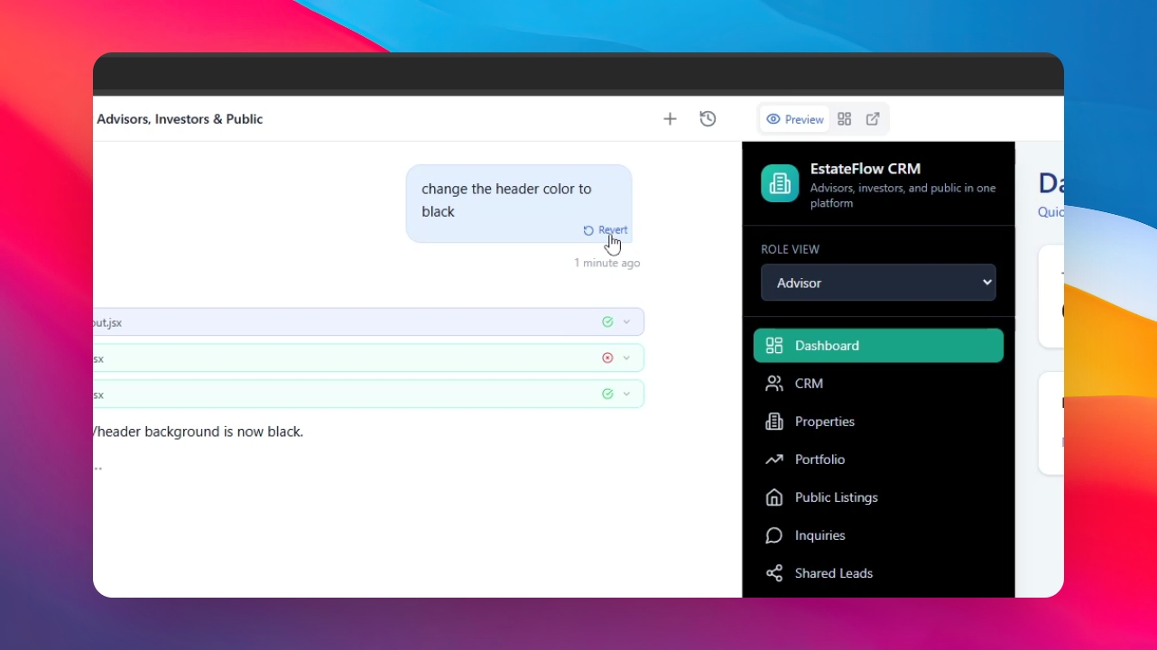Image resolution: width=1157 pixels, height=650 pixels.
Task: Open CRM from the sidebar
Action: click(808, 384)
